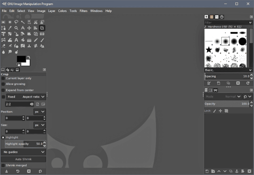Toggle Lock pixels brush icon
The height and width of the screenshot is (175, 254).
click(215, 111)
